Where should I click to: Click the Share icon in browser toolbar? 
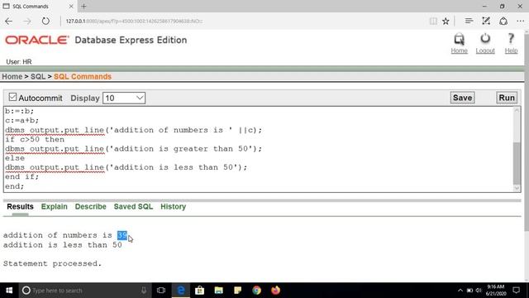pyautogui.click(x=503, y=21)
